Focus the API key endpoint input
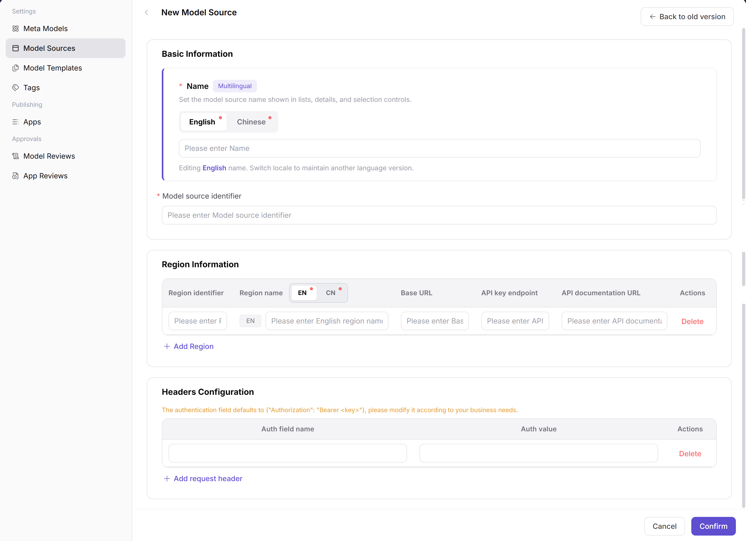The width and height of the screenshot is (746, 541). pyautogui.click(x=515, y=321)
